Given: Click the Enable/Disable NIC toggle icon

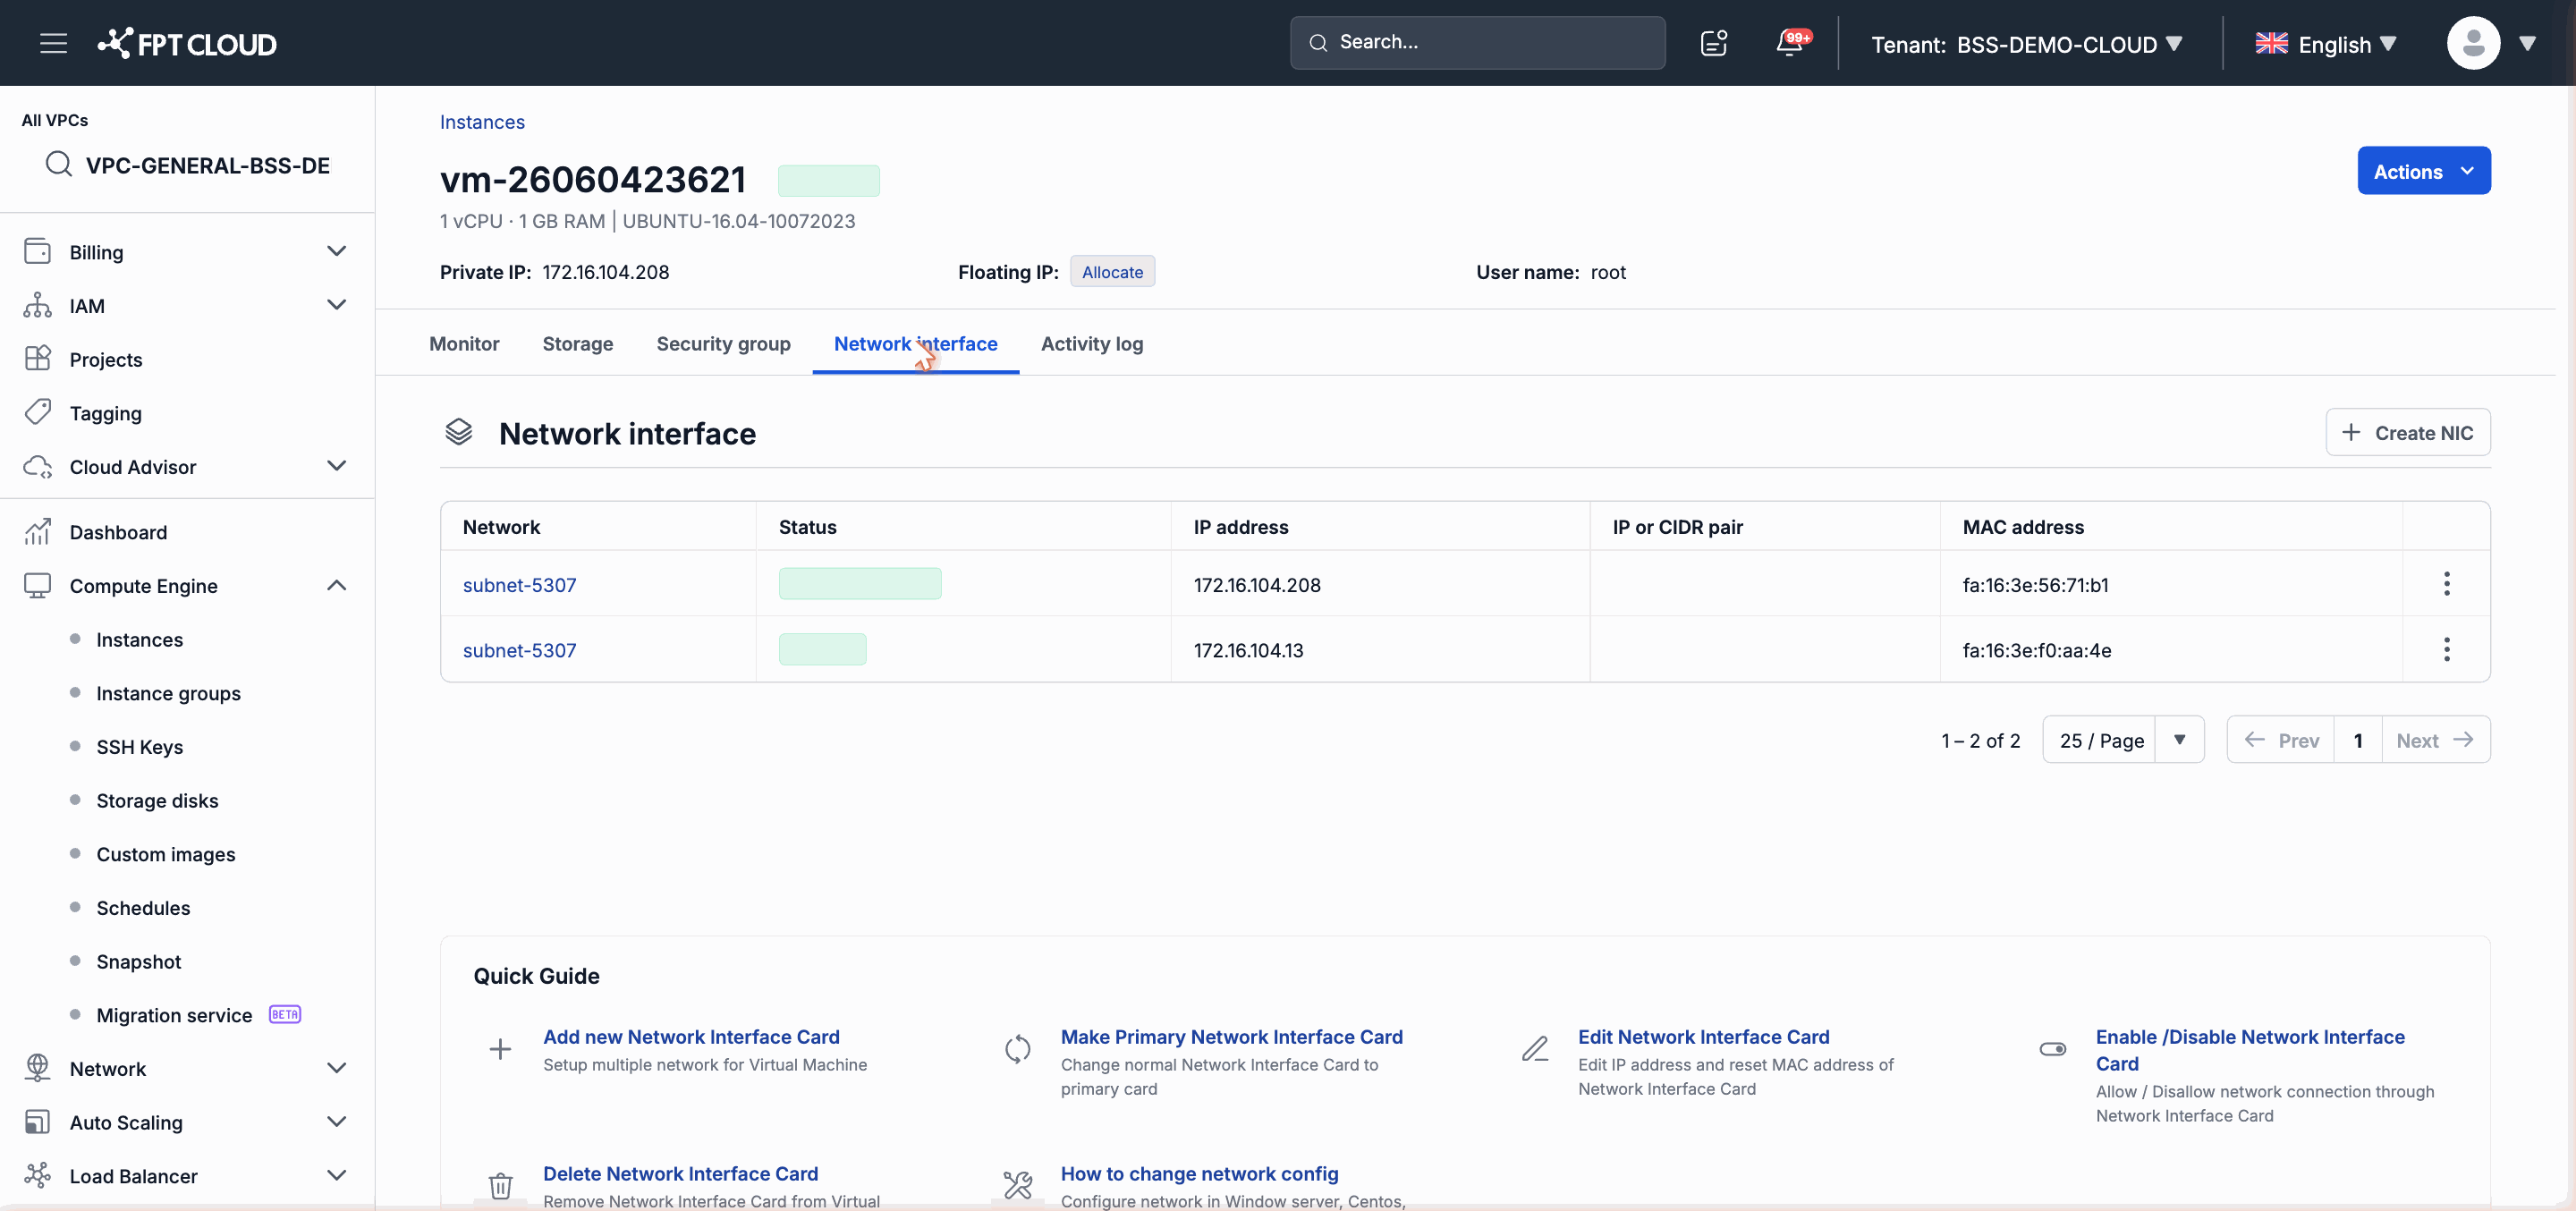Looking at the screenshot, I should click(2053, 1049).
